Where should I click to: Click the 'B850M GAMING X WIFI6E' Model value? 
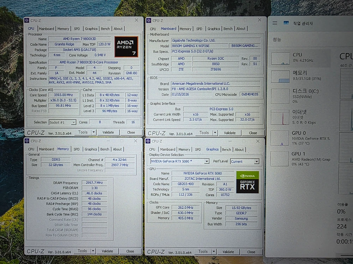pyautogui.click(x=199, y=46)
